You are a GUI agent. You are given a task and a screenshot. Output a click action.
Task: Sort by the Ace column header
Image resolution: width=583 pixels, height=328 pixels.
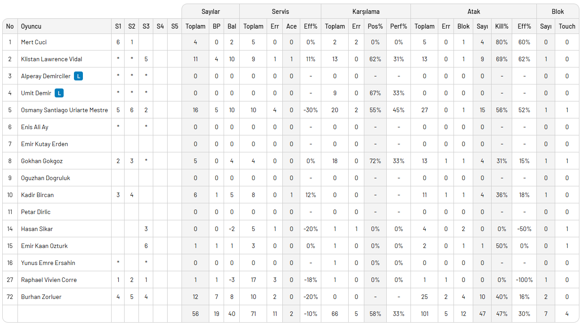tap(291, 26)
